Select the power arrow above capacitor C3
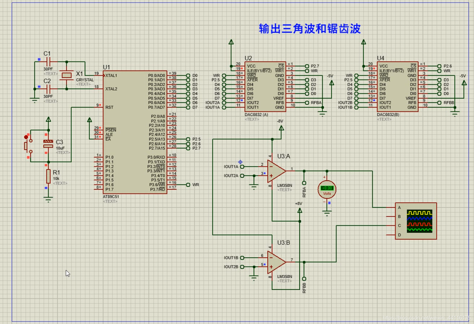 point(48,119)
